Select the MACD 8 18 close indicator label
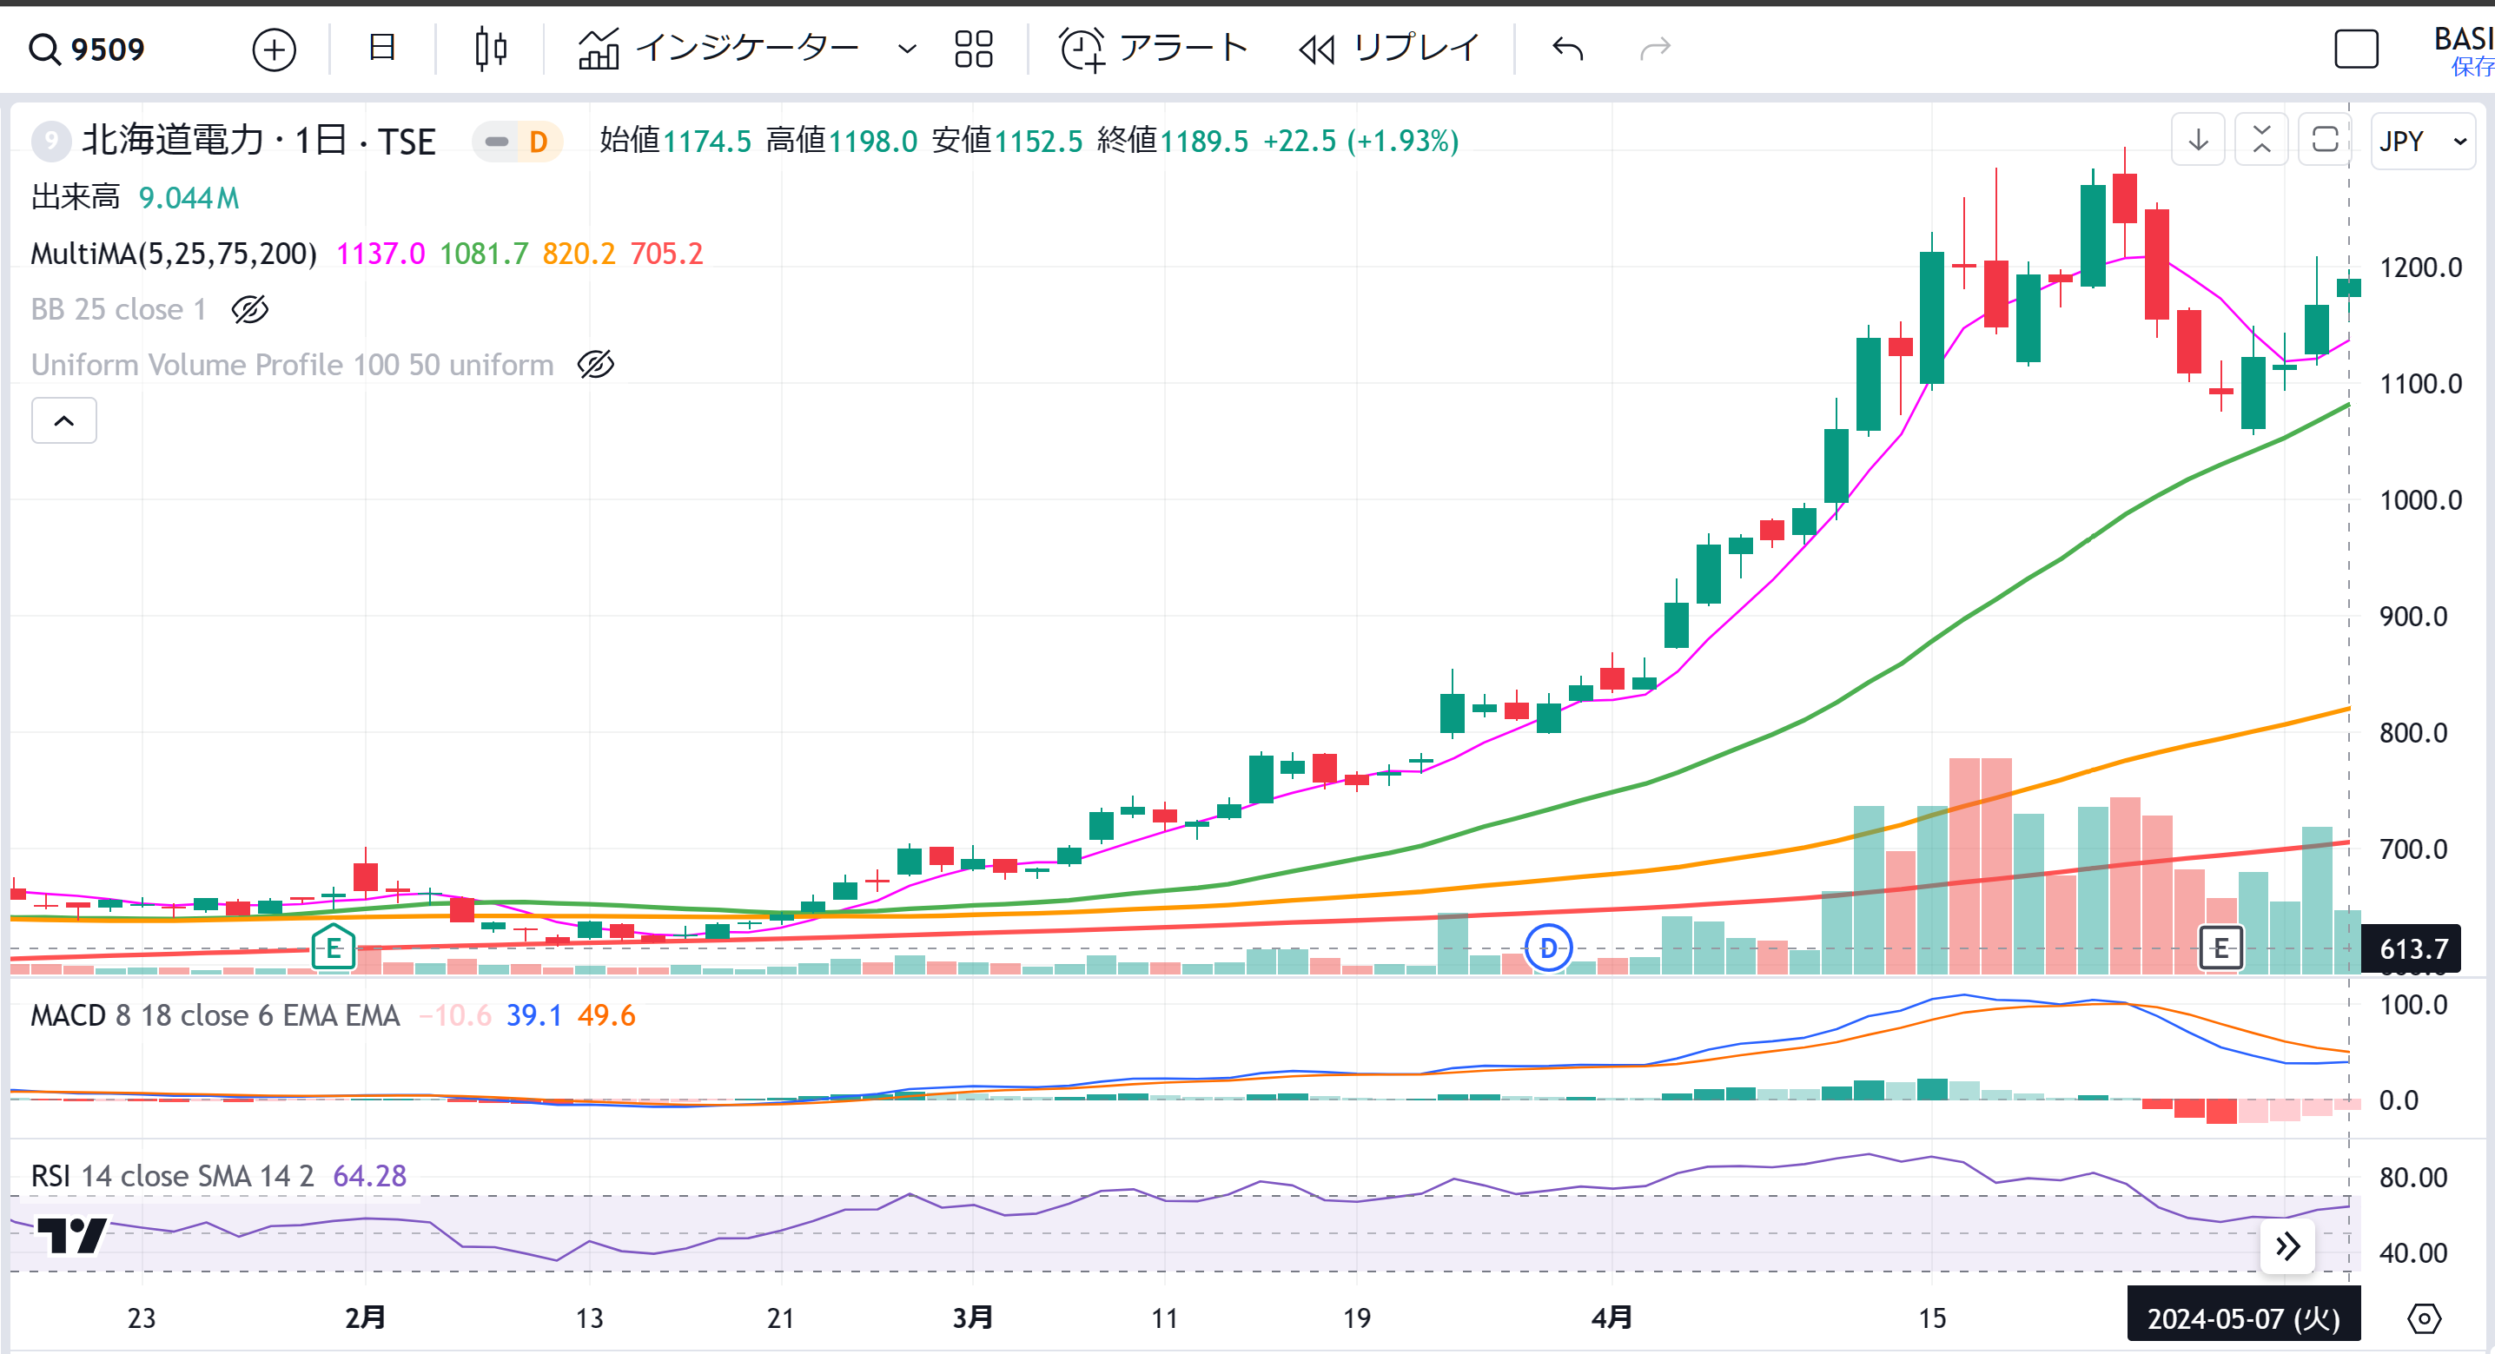The height and width of the screenshot is (1354, 2495). click(215, 1015)
